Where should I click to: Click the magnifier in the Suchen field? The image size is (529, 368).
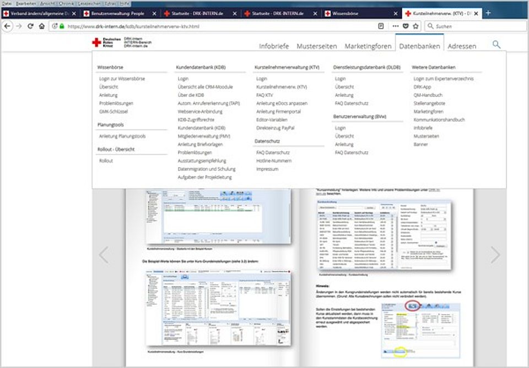430,25
